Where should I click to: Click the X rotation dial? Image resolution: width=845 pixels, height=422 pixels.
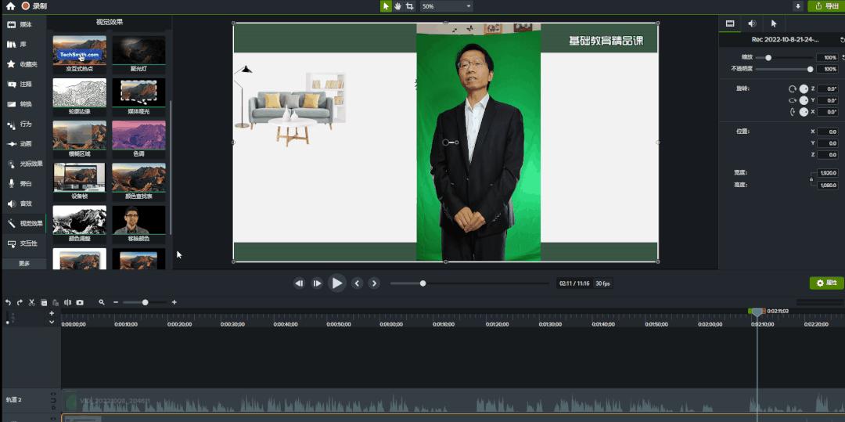coord(804,111)
